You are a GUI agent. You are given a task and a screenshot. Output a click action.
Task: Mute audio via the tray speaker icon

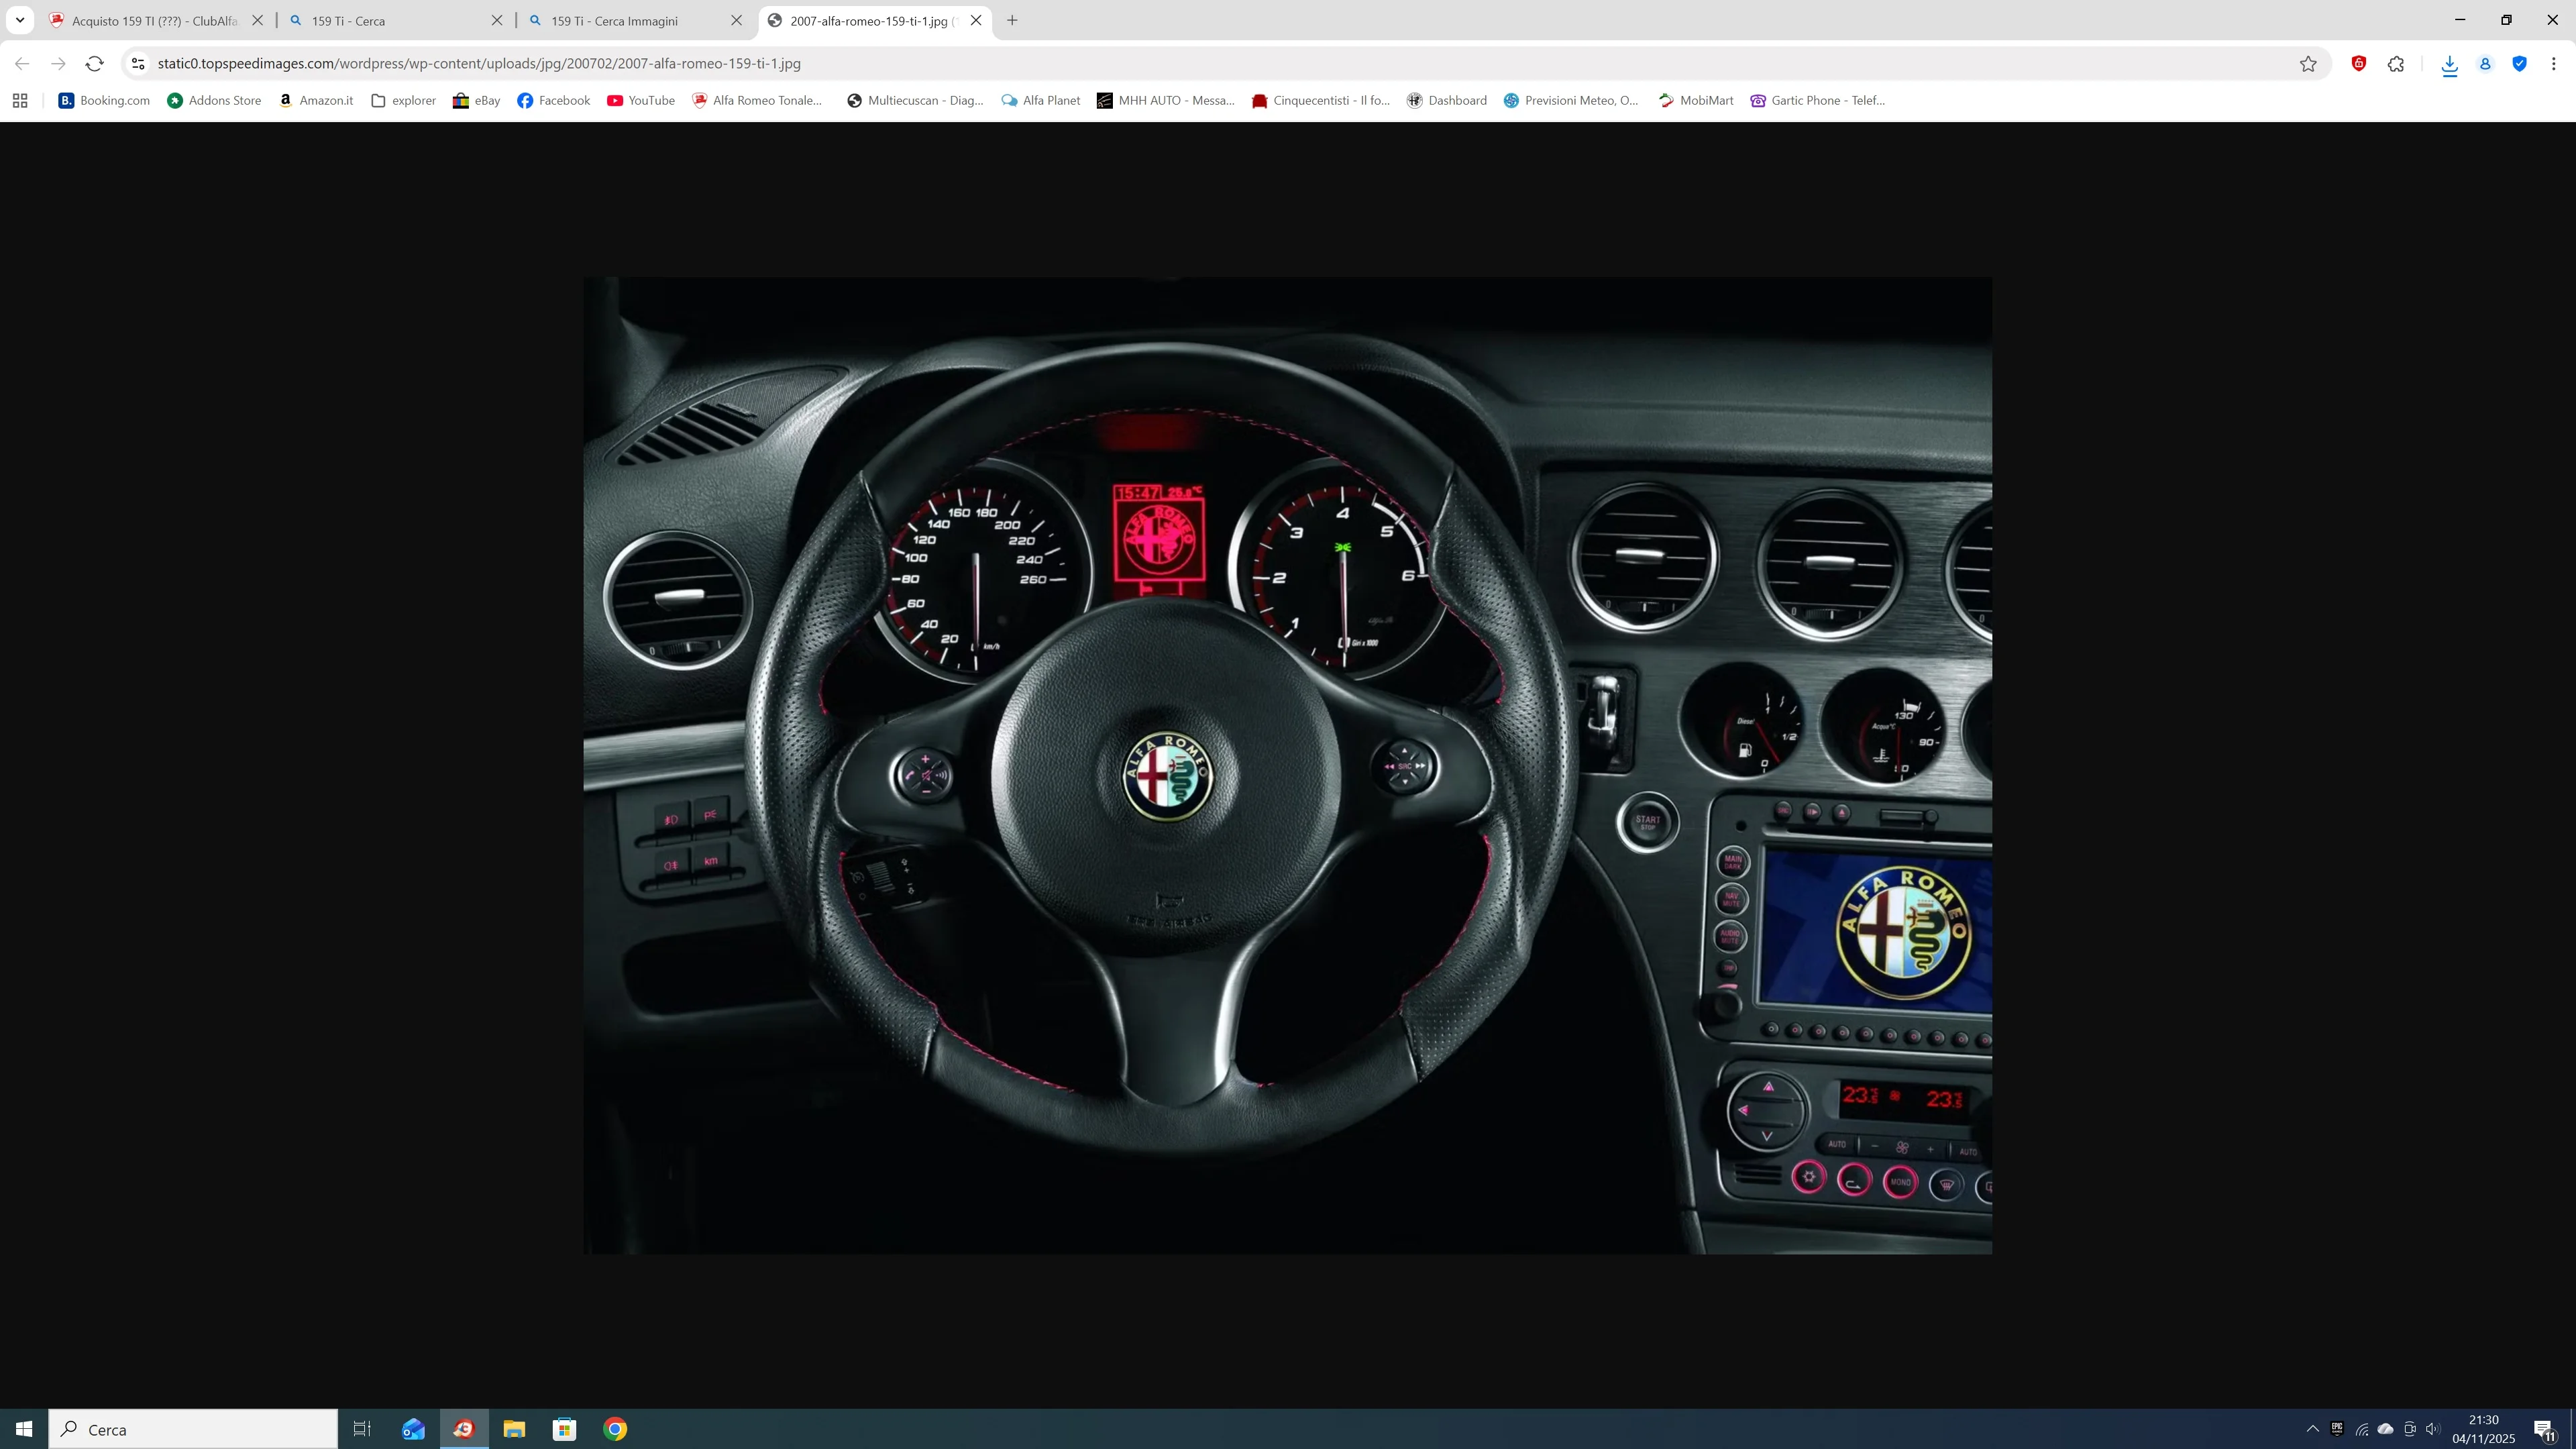pyautogui.click(x=2433, y=1430)
